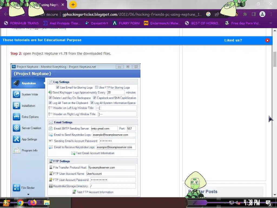Launch Firefox from the taskbar

33,202
